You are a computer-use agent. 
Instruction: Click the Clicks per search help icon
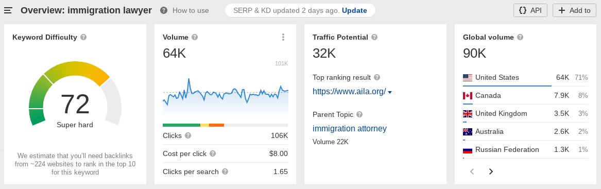point(225,171)
